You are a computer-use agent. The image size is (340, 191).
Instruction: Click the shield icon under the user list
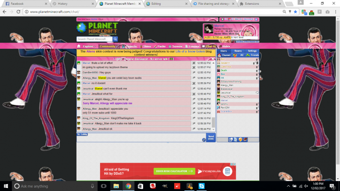click(240, 140)
